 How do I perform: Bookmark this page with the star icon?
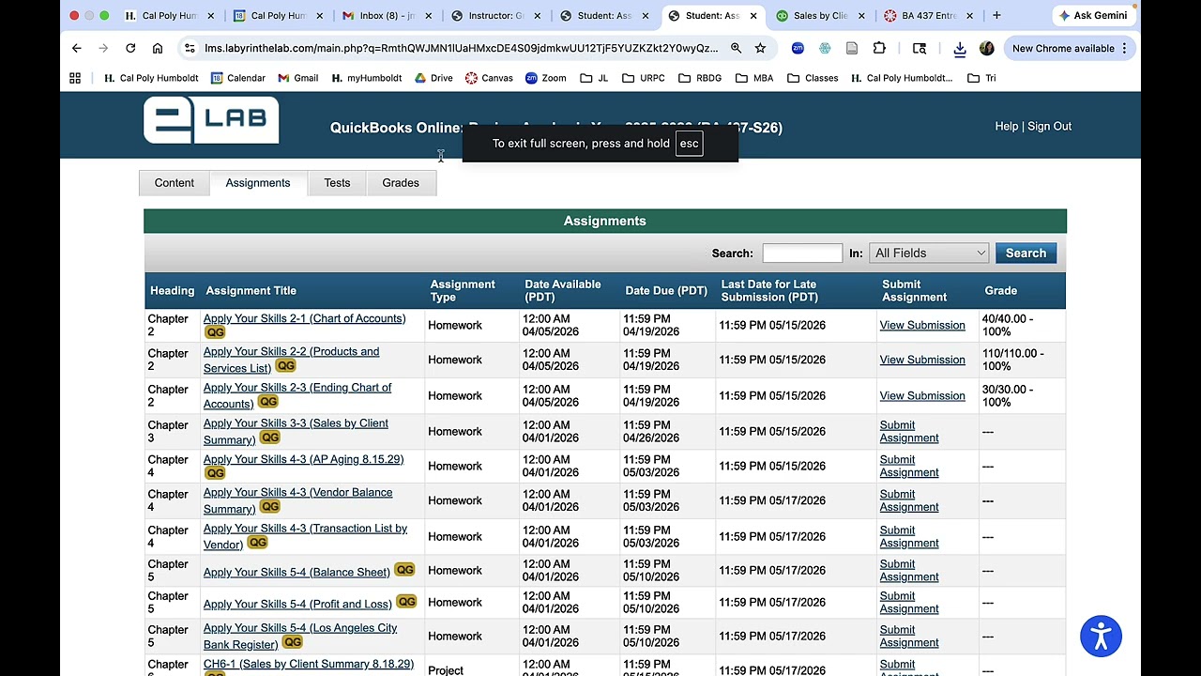[760, 48]
